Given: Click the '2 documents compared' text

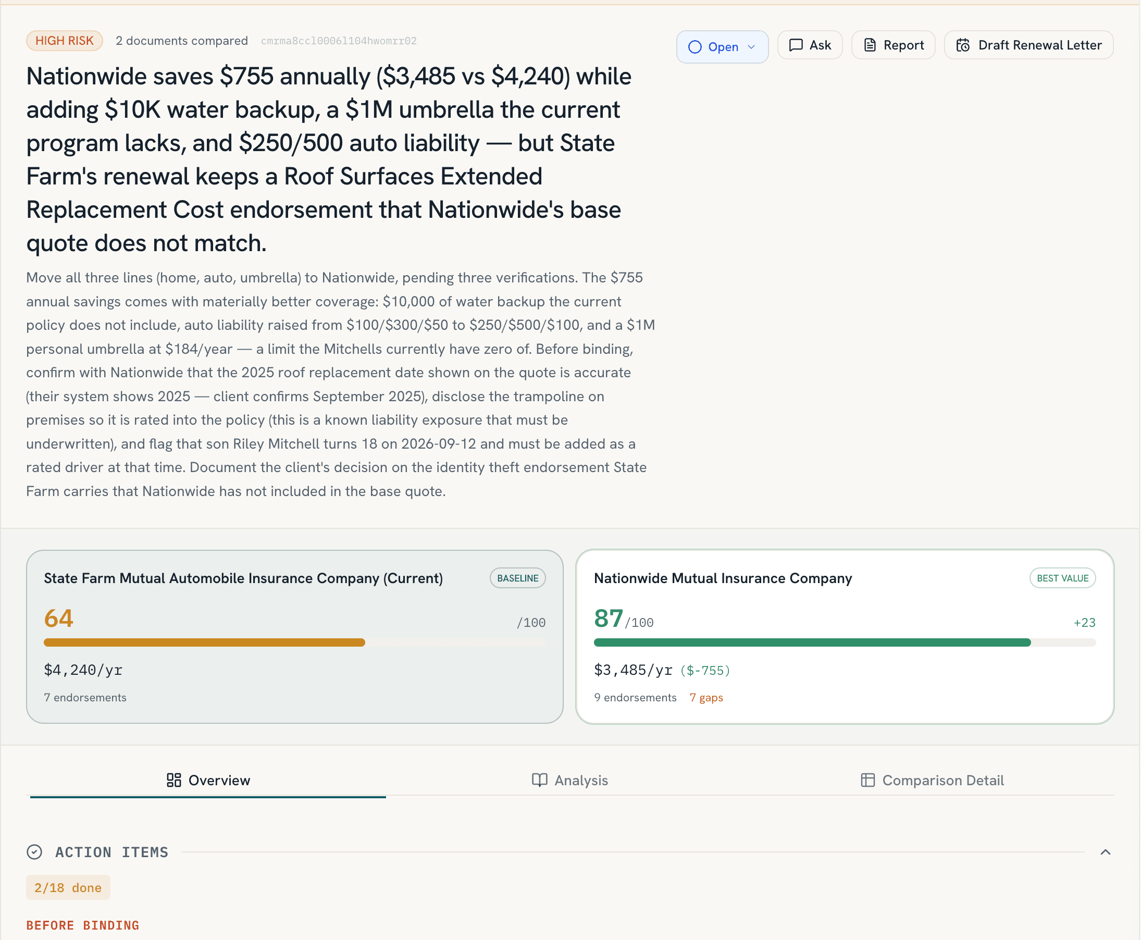Looking at the screenshot, I should [182, 41].
